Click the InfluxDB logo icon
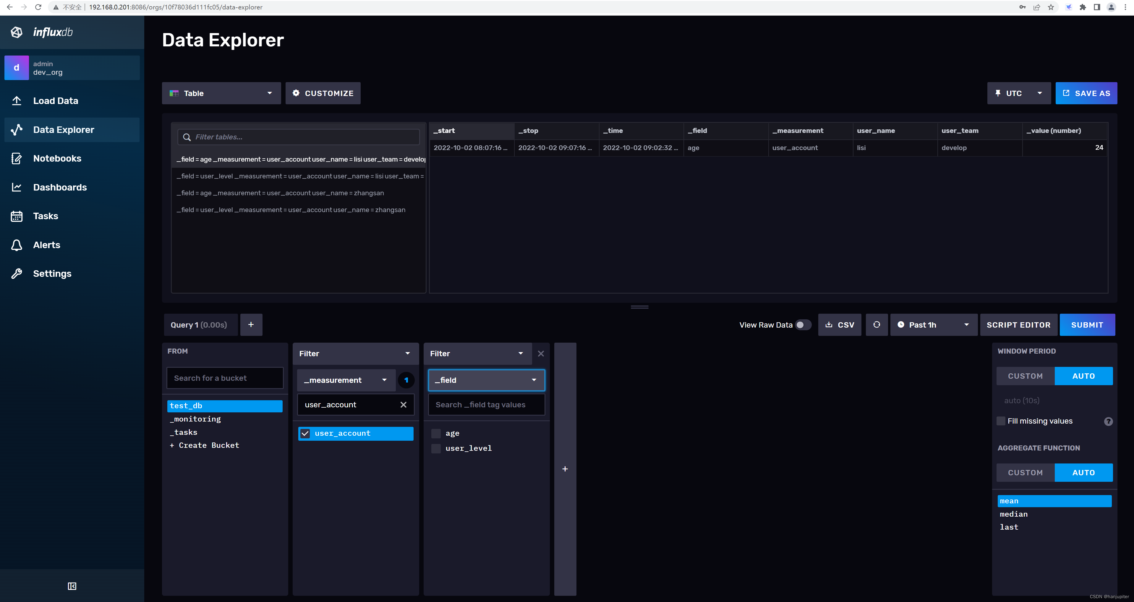Screen dimensions: 1134x602 (x=17, y=32)
